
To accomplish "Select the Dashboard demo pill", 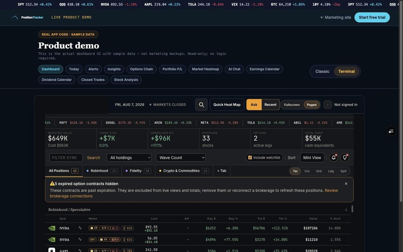I will [51, 69].
